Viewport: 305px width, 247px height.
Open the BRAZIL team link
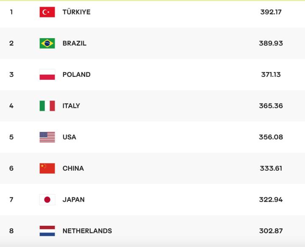pos(74,43)
